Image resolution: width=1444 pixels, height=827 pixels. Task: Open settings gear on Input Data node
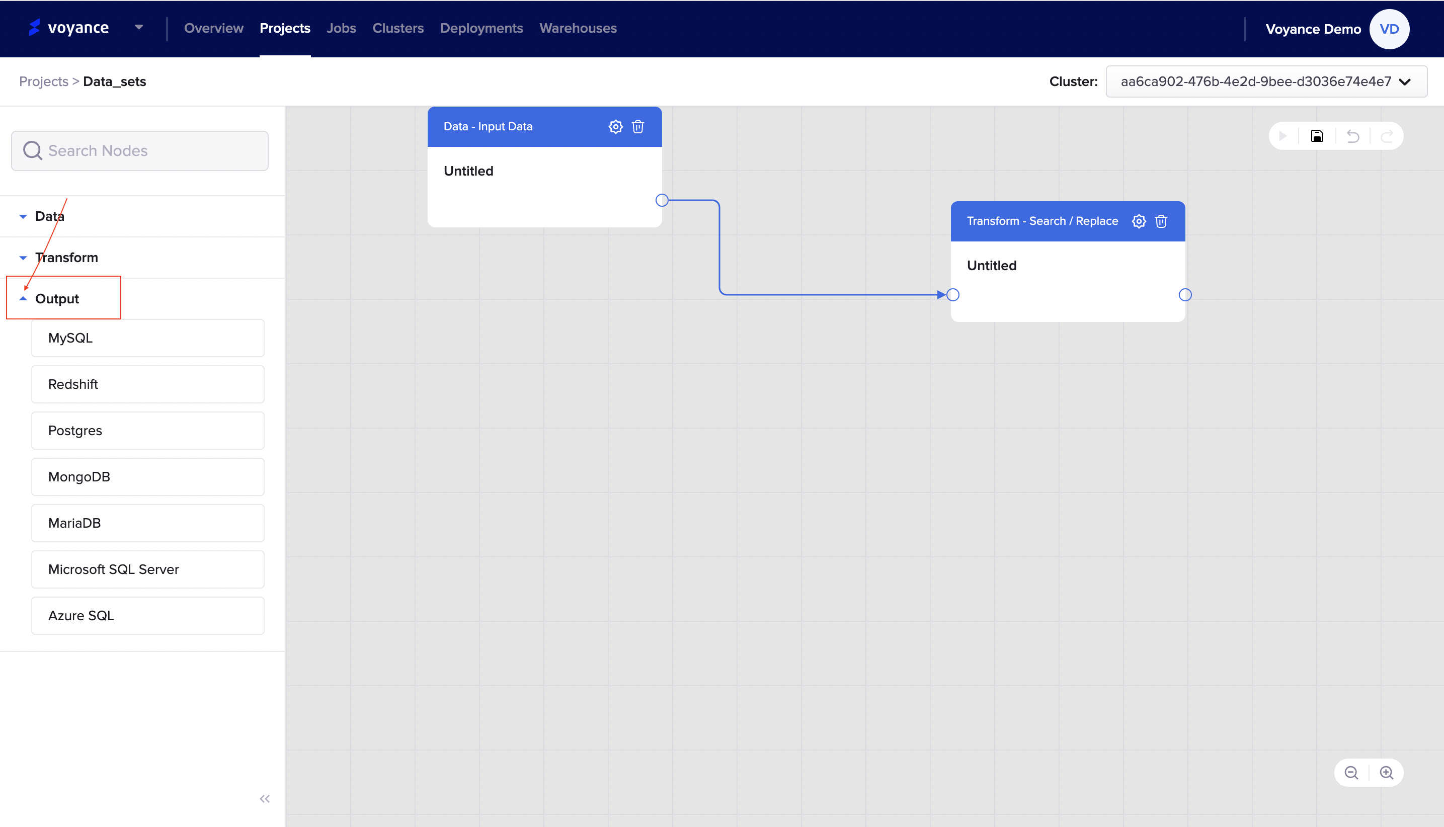click(x=615, y=127)
